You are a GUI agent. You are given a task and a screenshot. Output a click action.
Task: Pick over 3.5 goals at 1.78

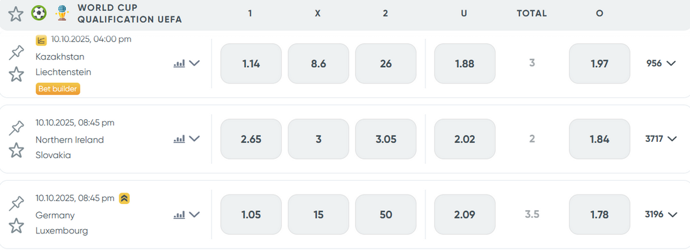[599, 215]
